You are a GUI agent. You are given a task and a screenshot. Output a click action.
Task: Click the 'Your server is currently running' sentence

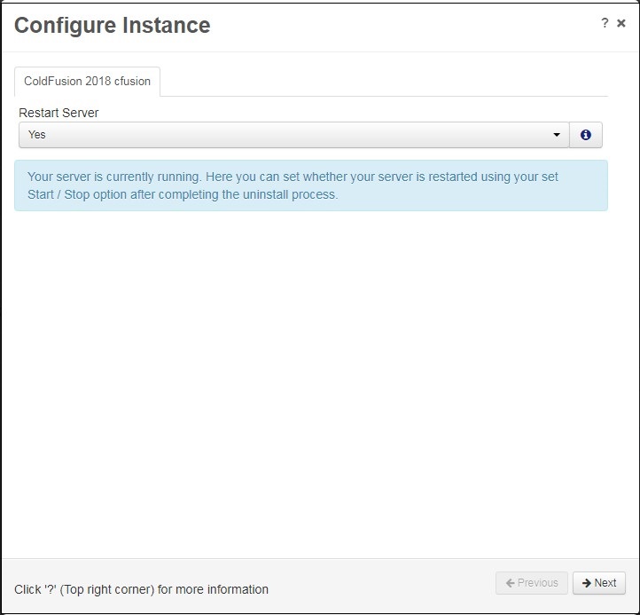(114, 177)
